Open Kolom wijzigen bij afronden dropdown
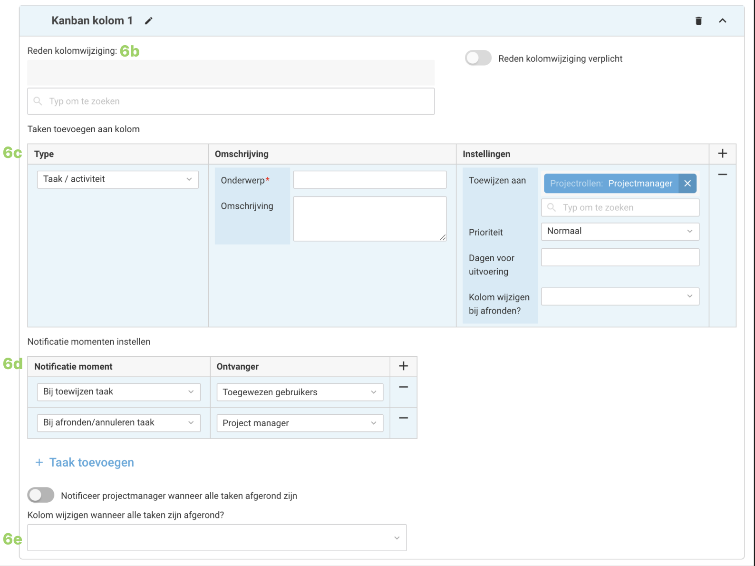This screenshot has height=566, width=755. point(620,296)
